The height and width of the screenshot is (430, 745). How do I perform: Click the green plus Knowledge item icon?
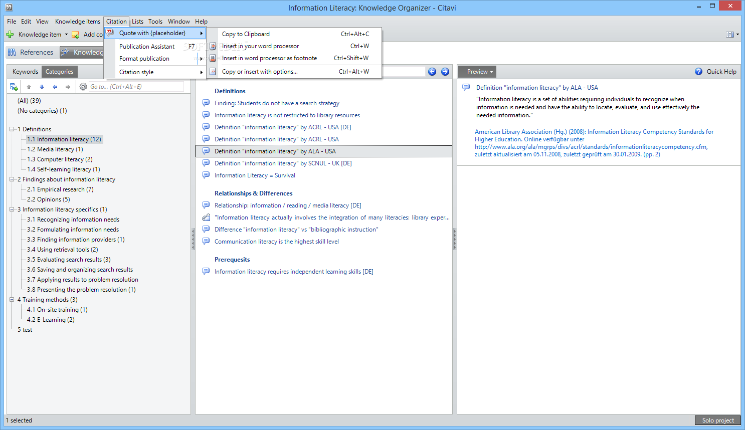(10, 35)
